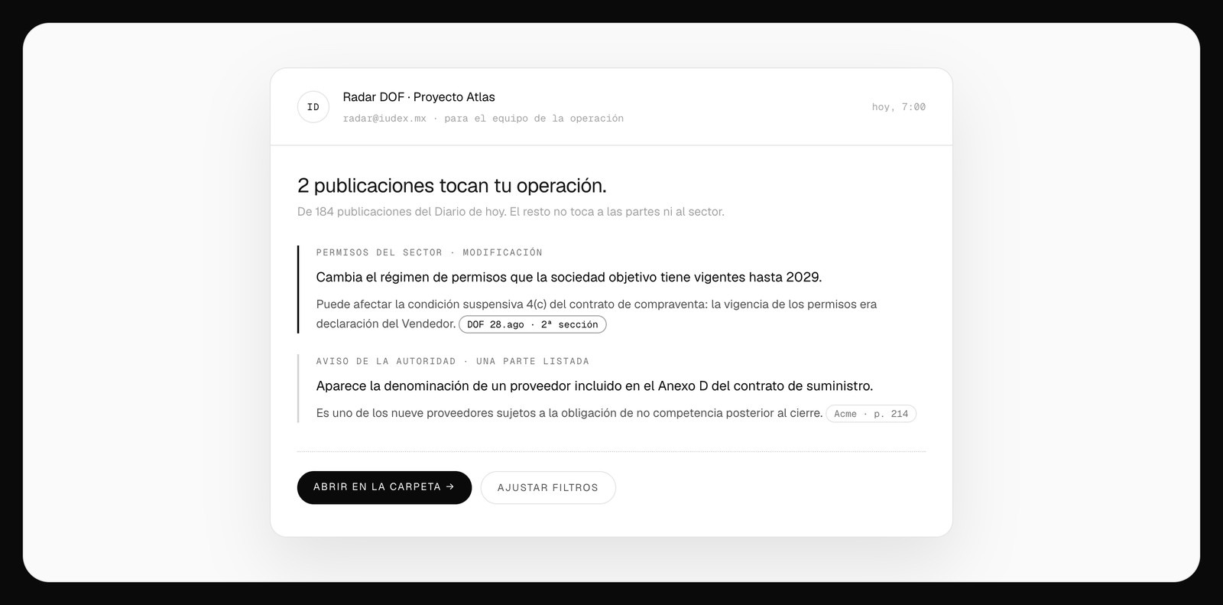Open the ABRIR EN LA CARPETA button
The height and width of the screenshot is (605, 1223).
pyautogui.click(x=384, y=487)
